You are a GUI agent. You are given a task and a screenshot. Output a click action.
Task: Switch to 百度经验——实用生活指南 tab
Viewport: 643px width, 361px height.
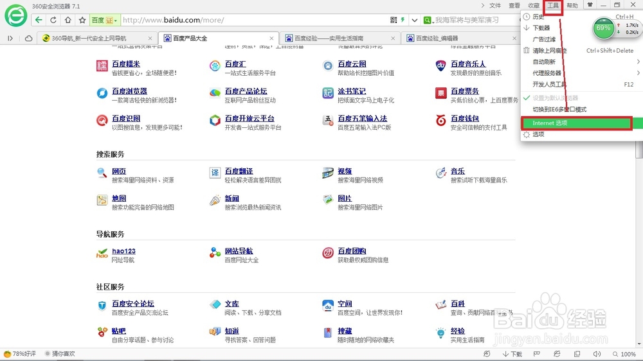[x=340, y=38]
